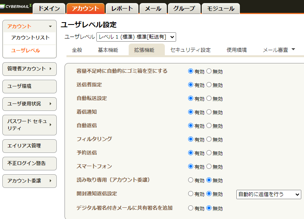Click the 予約送信 label

tap(87, 153)
